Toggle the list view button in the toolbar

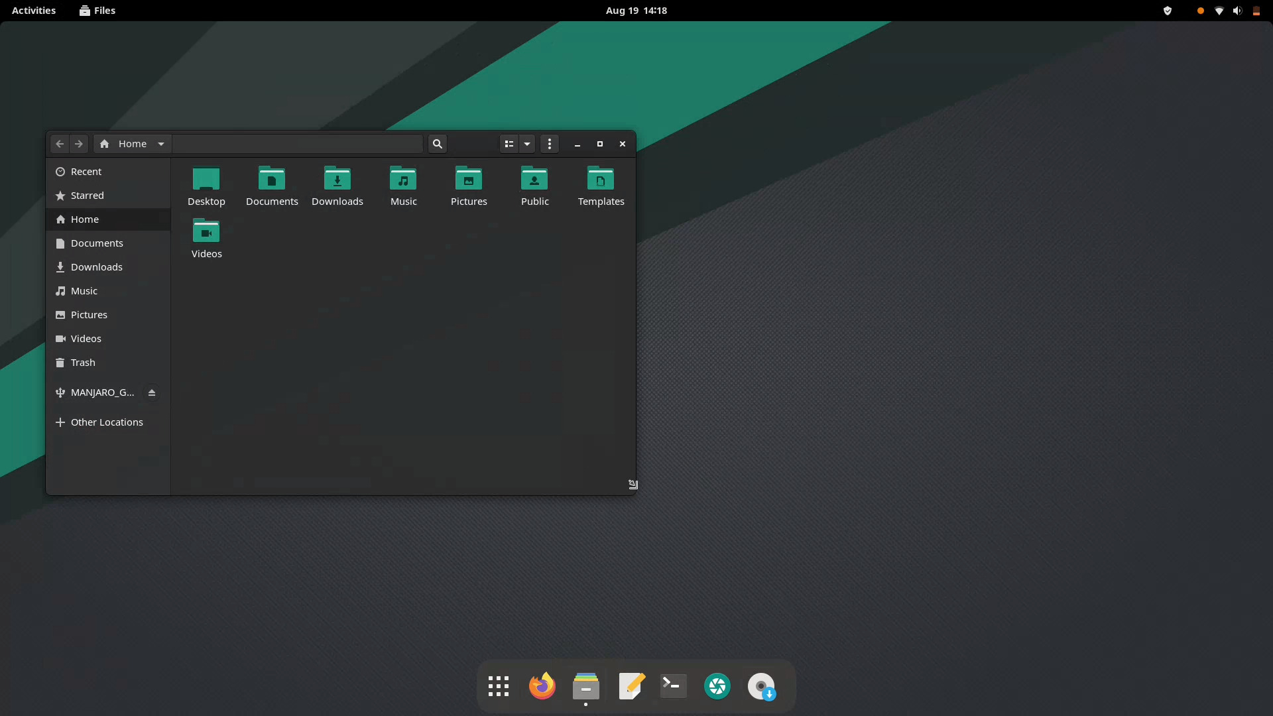click(x=508, y=143)
